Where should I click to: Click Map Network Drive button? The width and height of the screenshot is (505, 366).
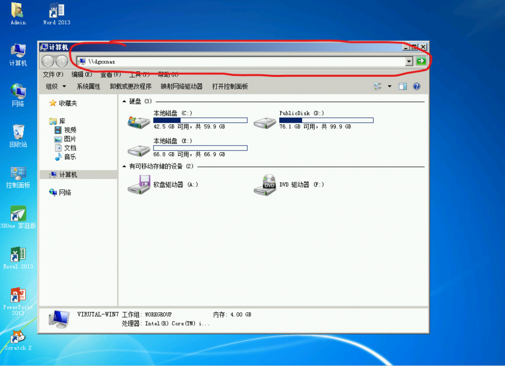[181, 86]
